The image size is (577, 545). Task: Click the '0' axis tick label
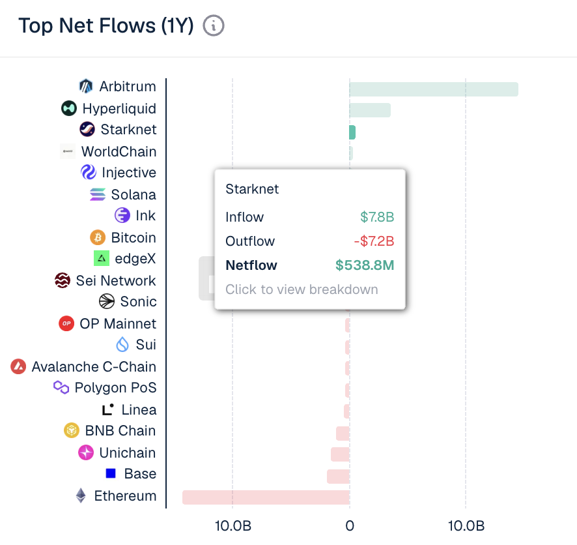point(350,526)
